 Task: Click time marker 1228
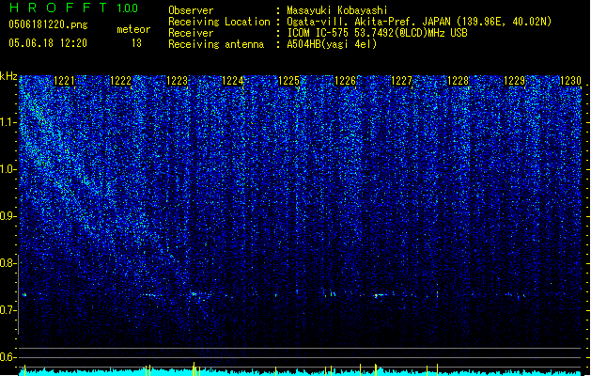coord(458,81)
